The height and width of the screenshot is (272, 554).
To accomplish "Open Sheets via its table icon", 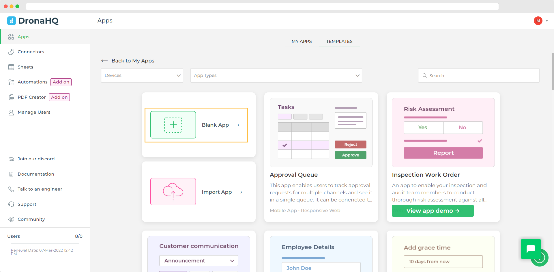I will [x=11, y=67].
